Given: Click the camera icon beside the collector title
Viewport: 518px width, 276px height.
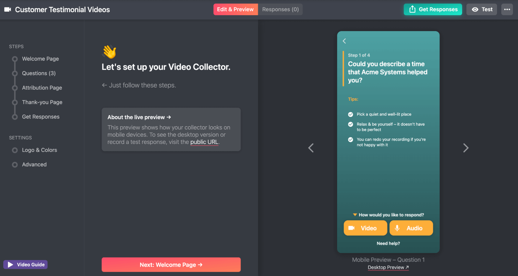Looking at the screenshot, I should pos(8,9).
